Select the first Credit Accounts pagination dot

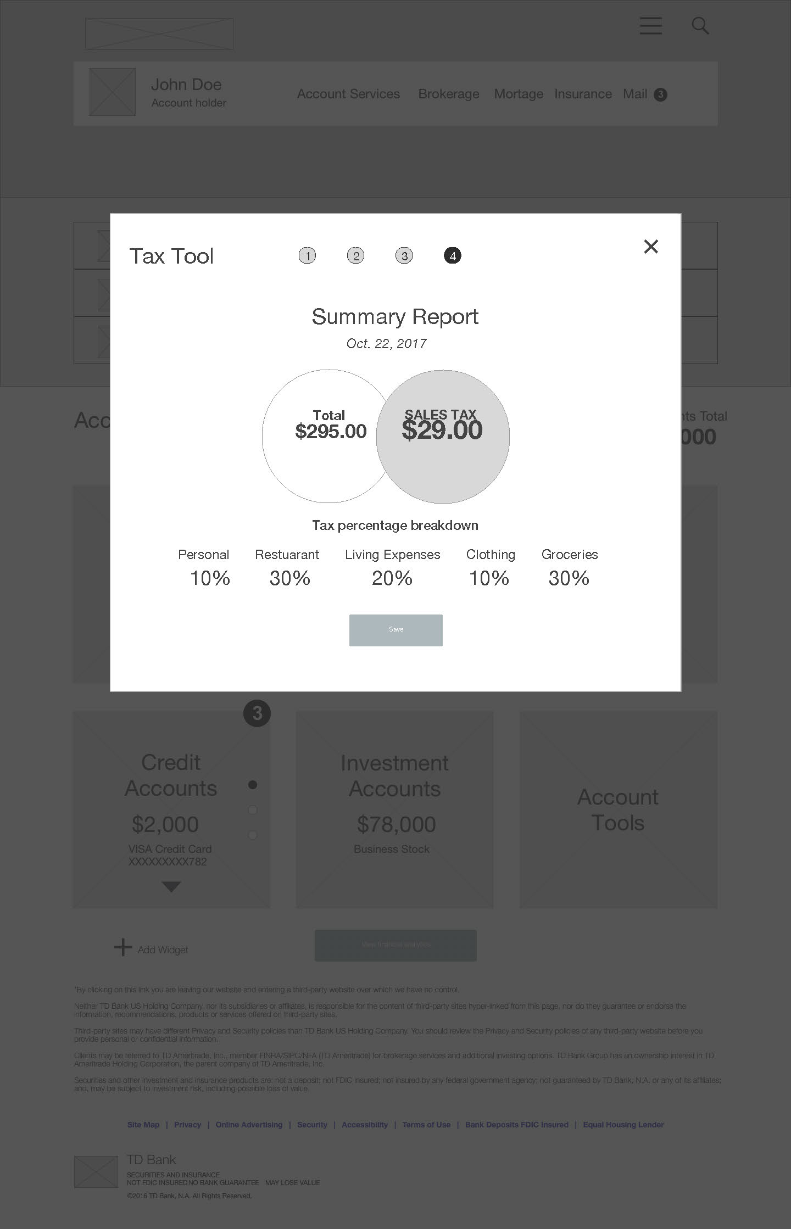(253, 785)
